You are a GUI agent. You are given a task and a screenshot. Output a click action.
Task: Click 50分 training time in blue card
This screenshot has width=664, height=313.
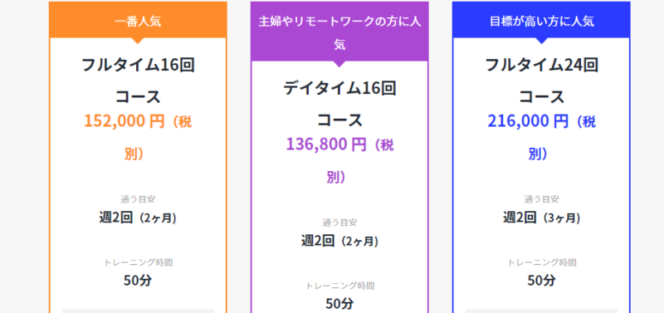(541, 280)
